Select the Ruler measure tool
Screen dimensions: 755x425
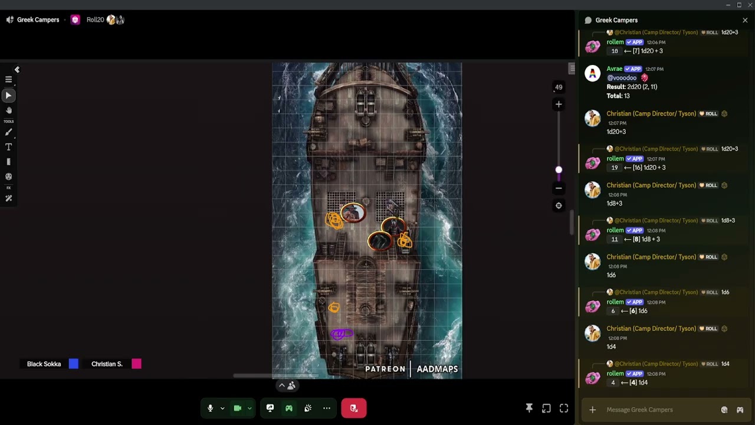point(8,162)
